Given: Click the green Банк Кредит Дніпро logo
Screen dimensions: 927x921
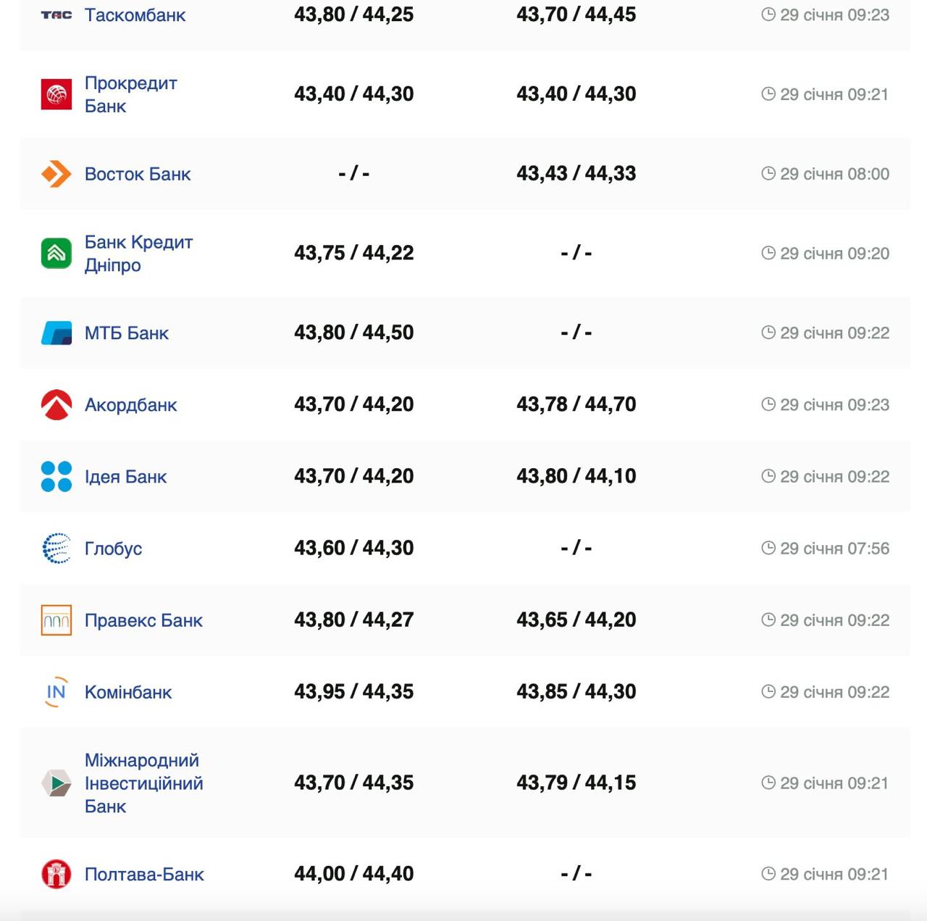Looking at the screenshot, I should 56,254.
